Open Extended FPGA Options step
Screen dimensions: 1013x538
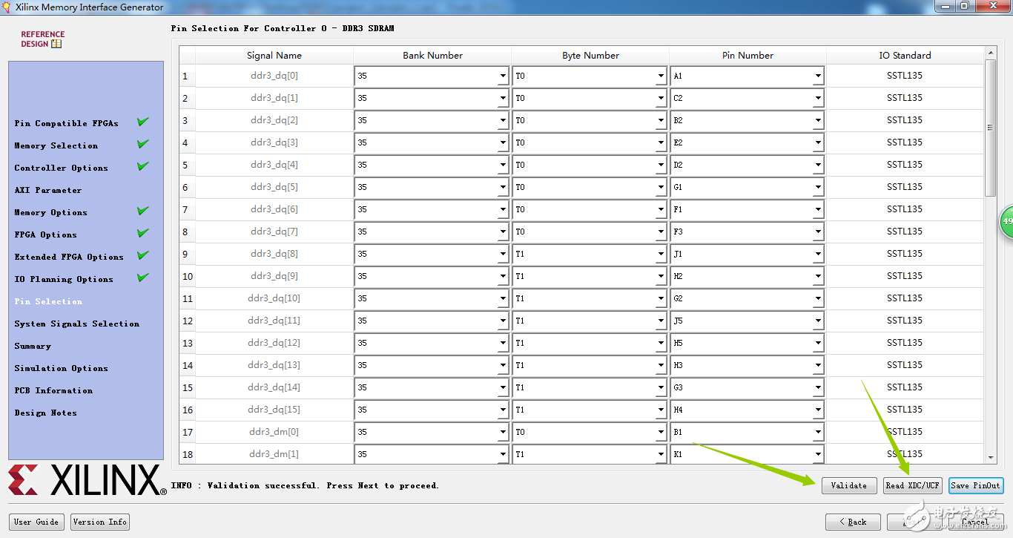pyautogui.click(x=69, y=257)
